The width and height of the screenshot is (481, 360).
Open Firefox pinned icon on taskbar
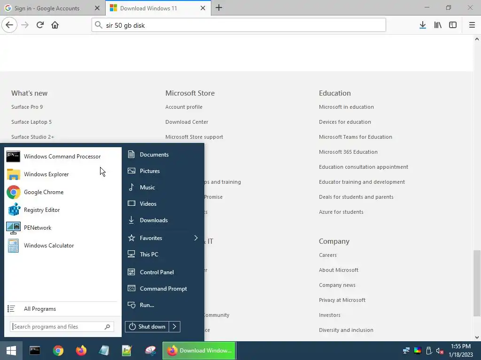81,351
